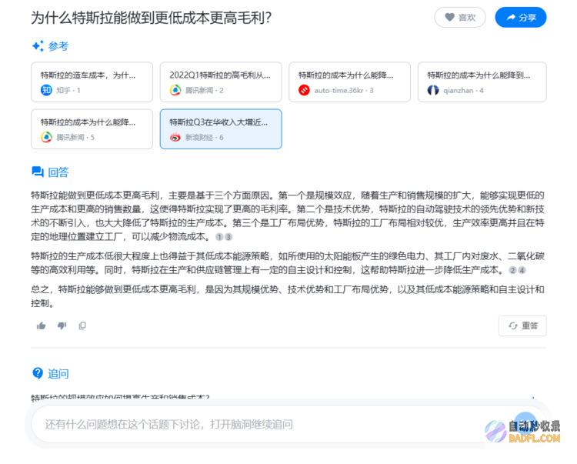Open the qianzhan reference card number 4

pyautogui.click(x=482, y=82)
